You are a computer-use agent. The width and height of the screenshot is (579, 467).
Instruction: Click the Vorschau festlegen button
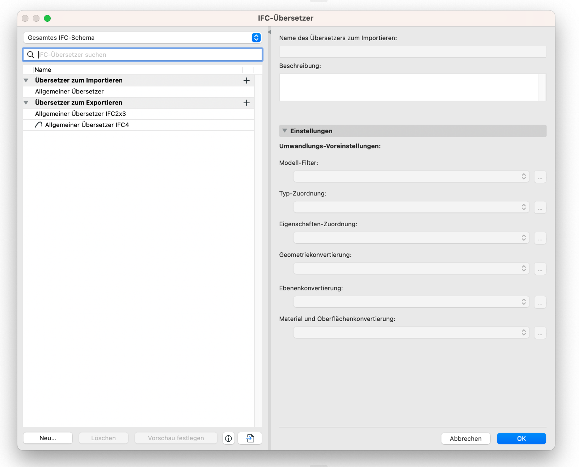click(176, 438)
